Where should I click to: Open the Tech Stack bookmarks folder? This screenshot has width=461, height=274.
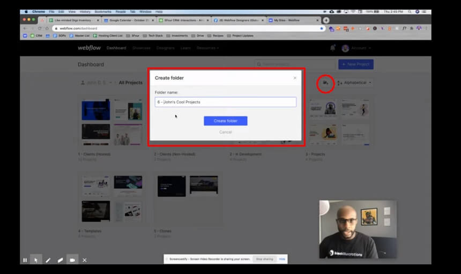pos(153,36)
